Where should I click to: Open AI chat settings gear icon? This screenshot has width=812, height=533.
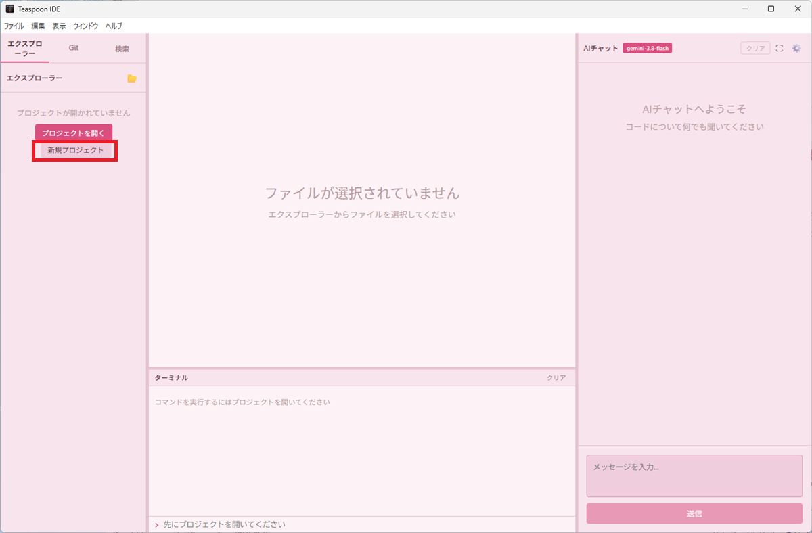point(796,49)
